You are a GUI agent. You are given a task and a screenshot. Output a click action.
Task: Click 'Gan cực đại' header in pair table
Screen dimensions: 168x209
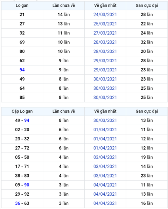[147, 111]
